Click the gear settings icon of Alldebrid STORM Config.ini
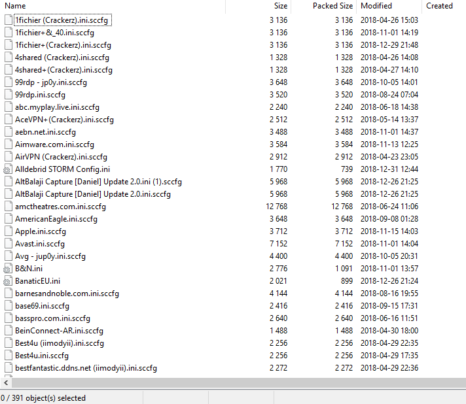Image resolution: width=466 pixels, height=404 pixels. (8, 169)
